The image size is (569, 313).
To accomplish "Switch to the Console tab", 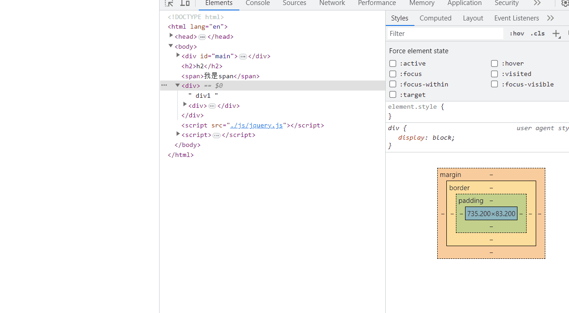I will pos(258,3).
